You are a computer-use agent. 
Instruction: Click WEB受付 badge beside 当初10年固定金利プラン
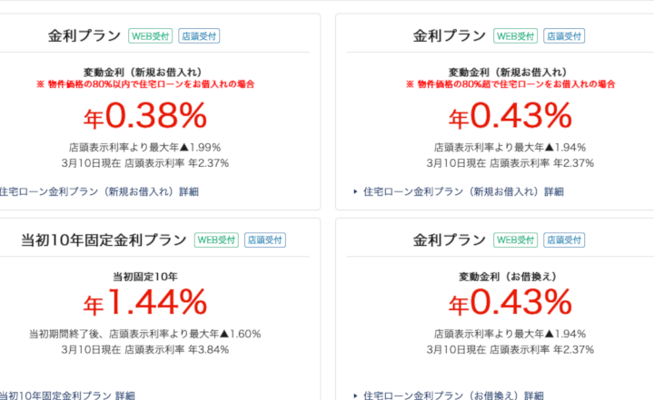point(215,240)
